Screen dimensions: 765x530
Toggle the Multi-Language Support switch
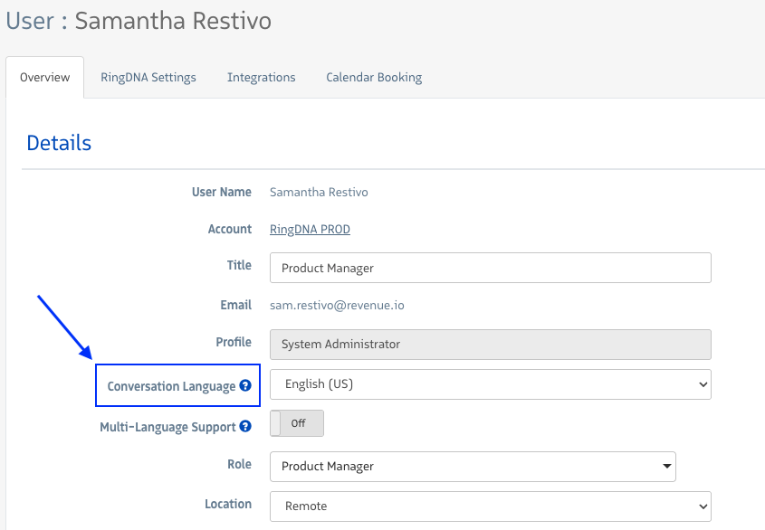tap(297, 423)
